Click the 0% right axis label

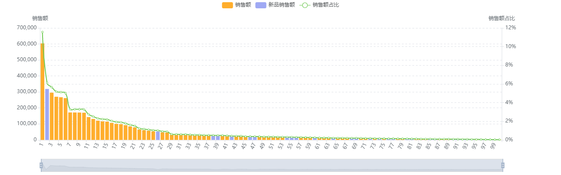tap(509, 140)
